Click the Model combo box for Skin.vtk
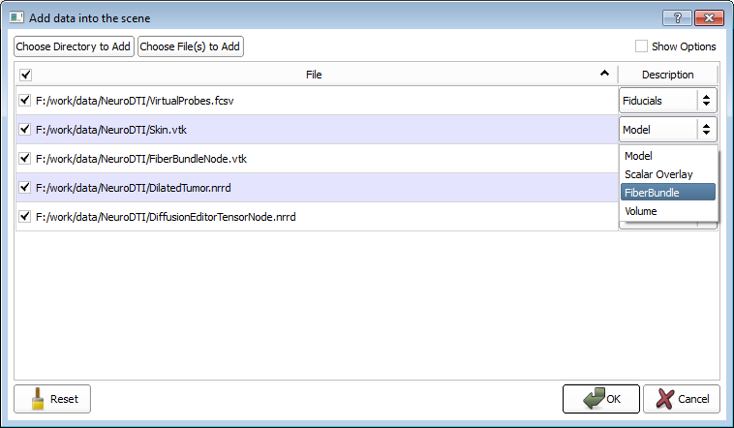Image resolution: width=734 pixels, height=428 pixels. 667,129
